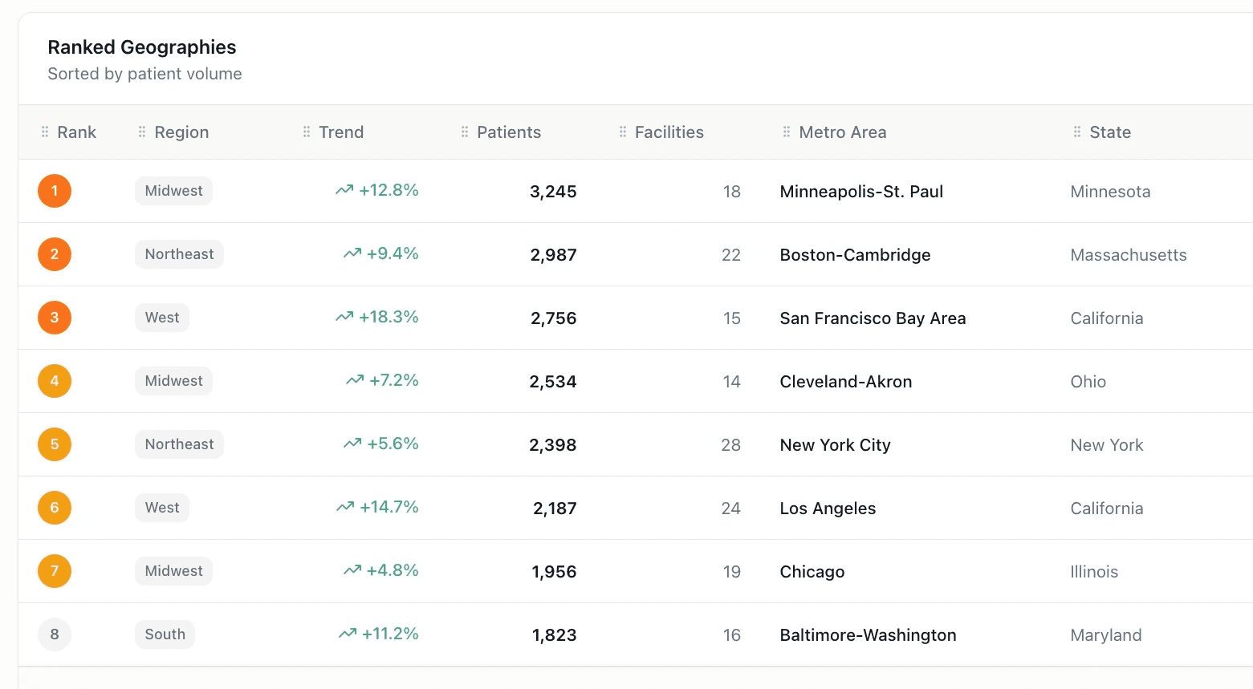Click the +9.4% trend value

coord(391,253)
